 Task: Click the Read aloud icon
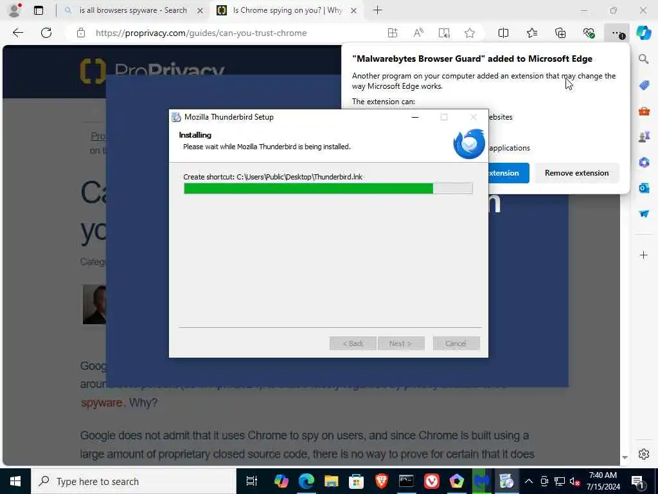pyautogui.click(x=418, y=33)
